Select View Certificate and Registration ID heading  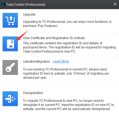pyautogui.click(x=55, y=38)
